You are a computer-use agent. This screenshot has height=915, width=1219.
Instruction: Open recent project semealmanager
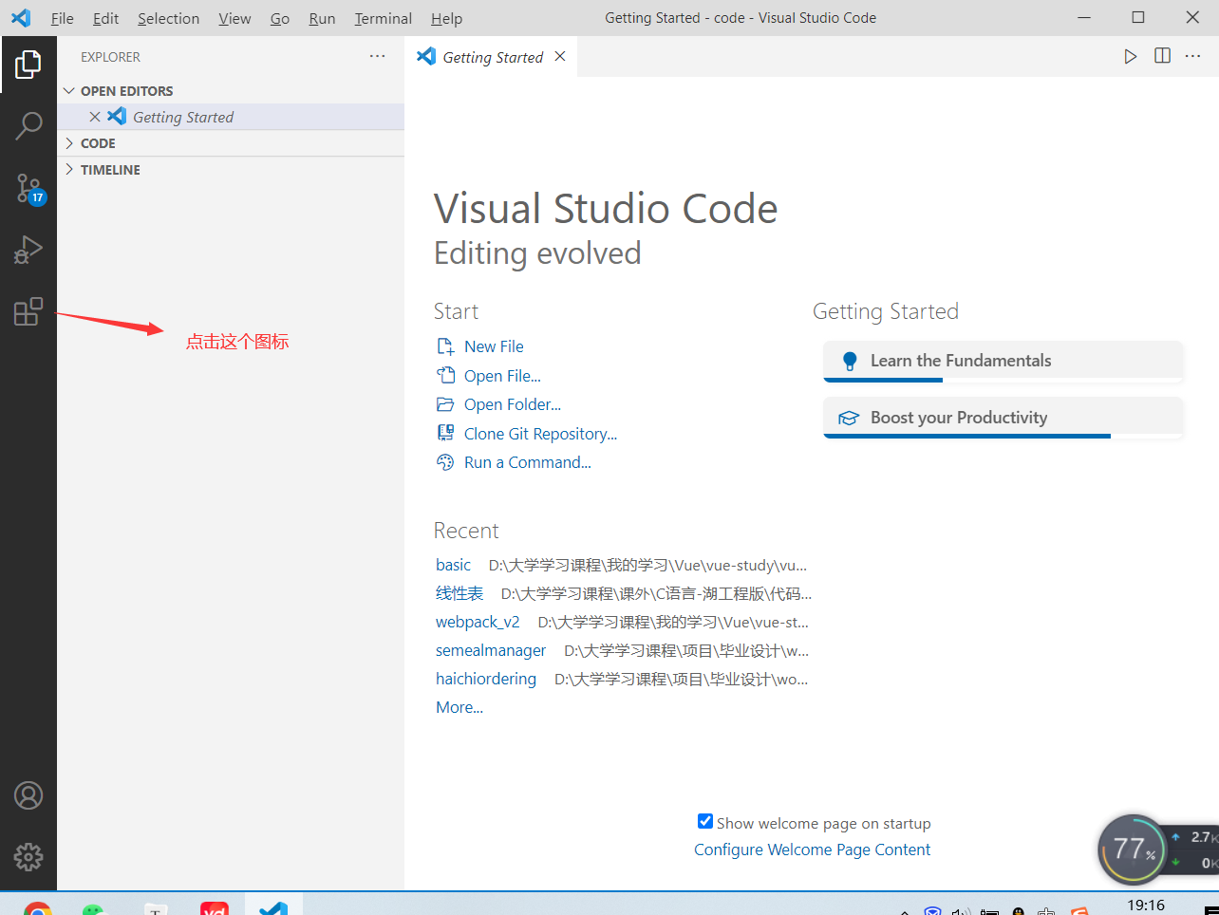click(491, 650)
